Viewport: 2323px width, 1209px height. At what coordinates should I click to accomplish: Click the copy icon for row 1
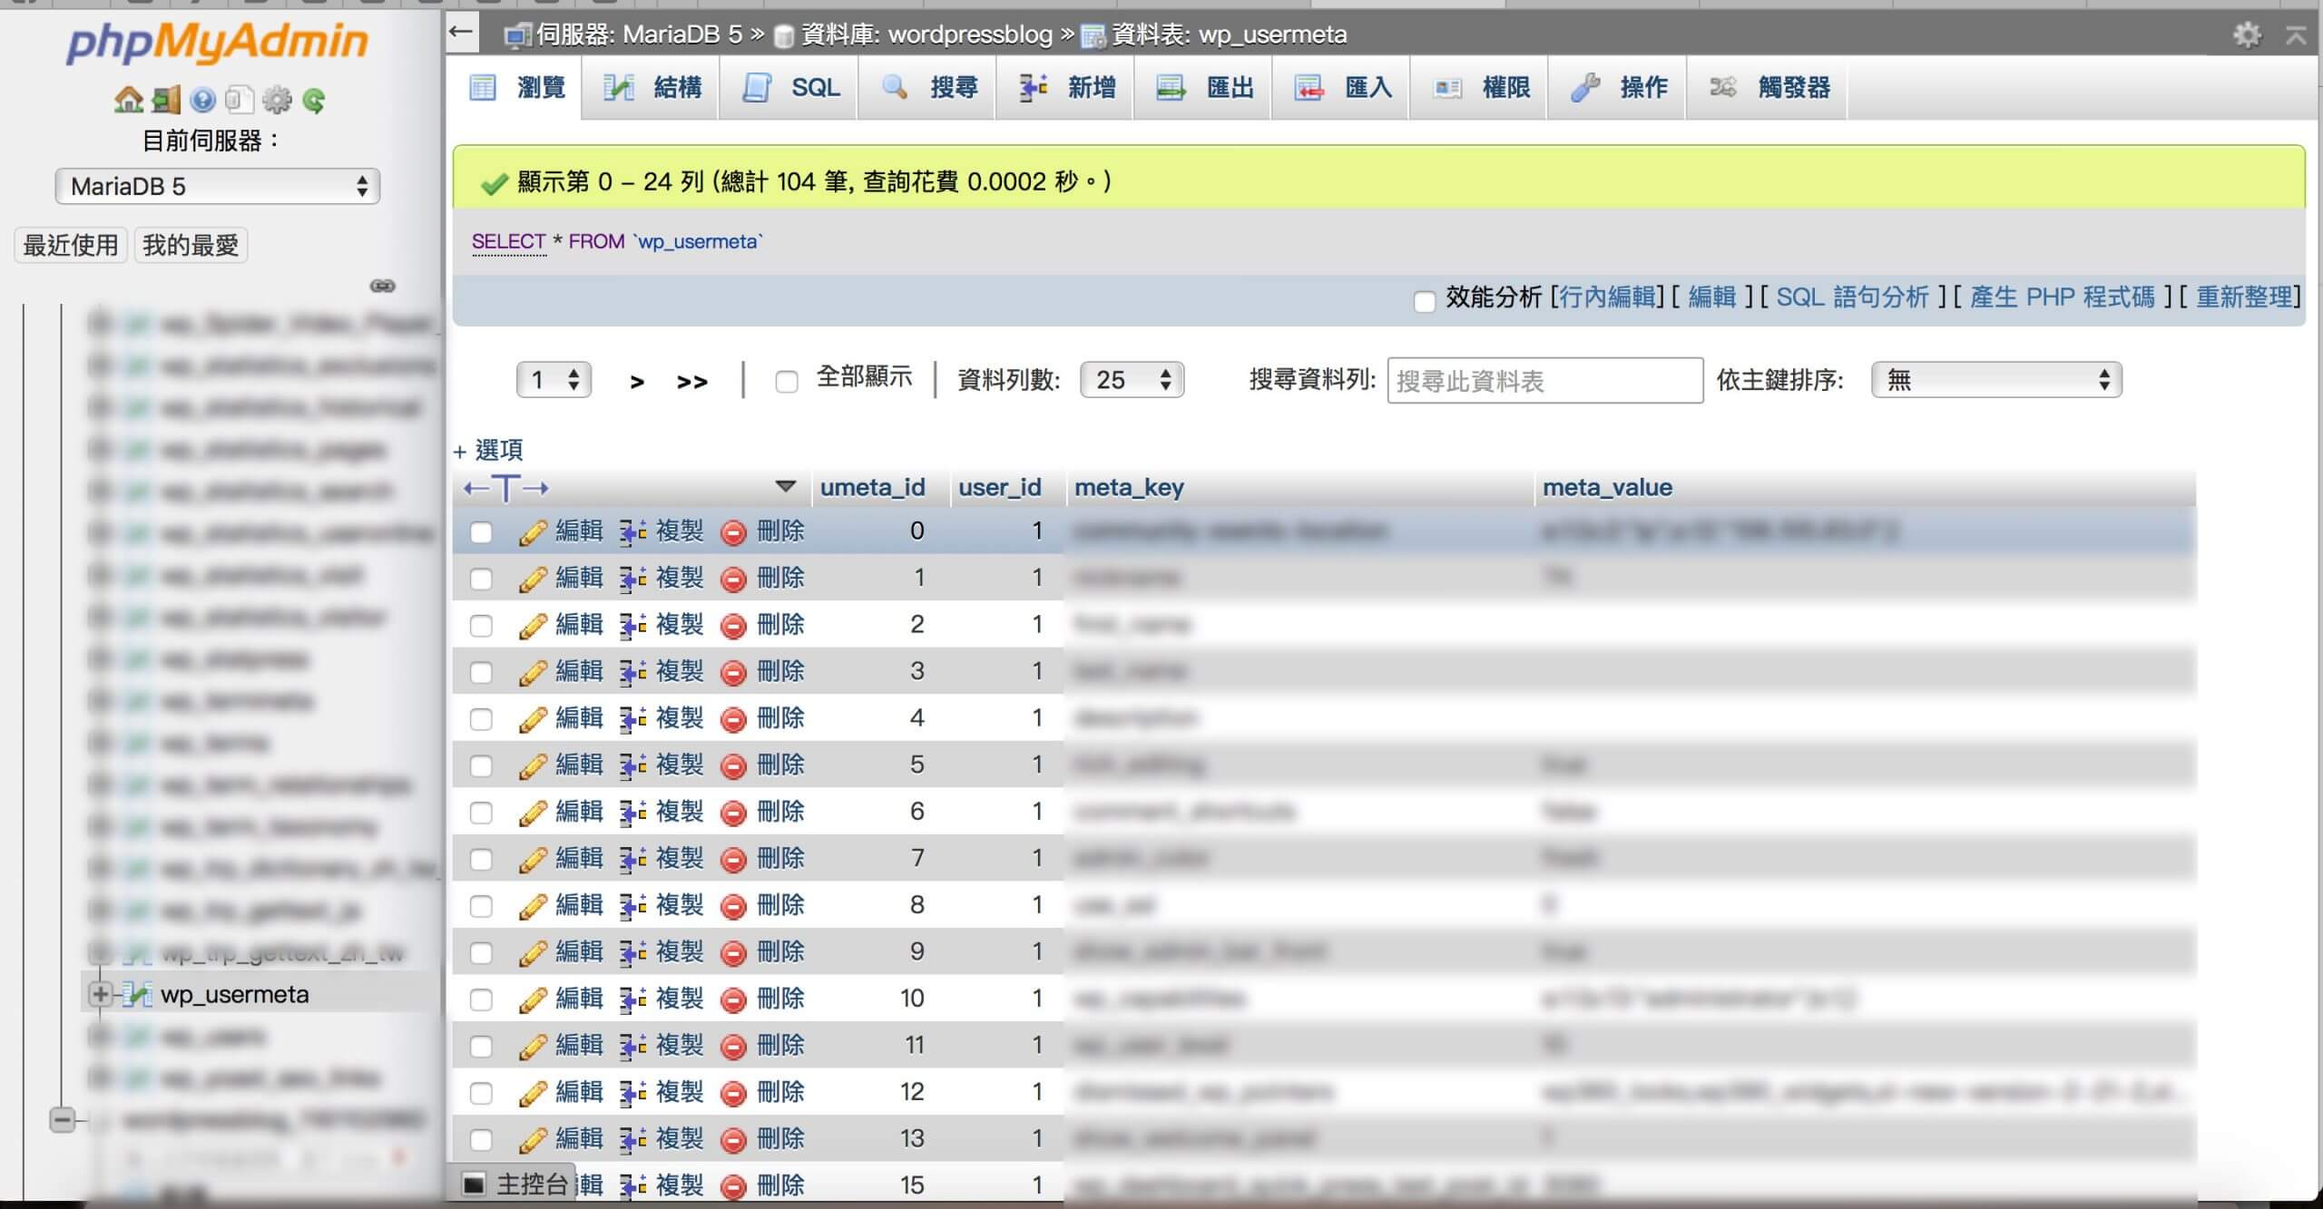pyautogui.click(x=633, y=579)
